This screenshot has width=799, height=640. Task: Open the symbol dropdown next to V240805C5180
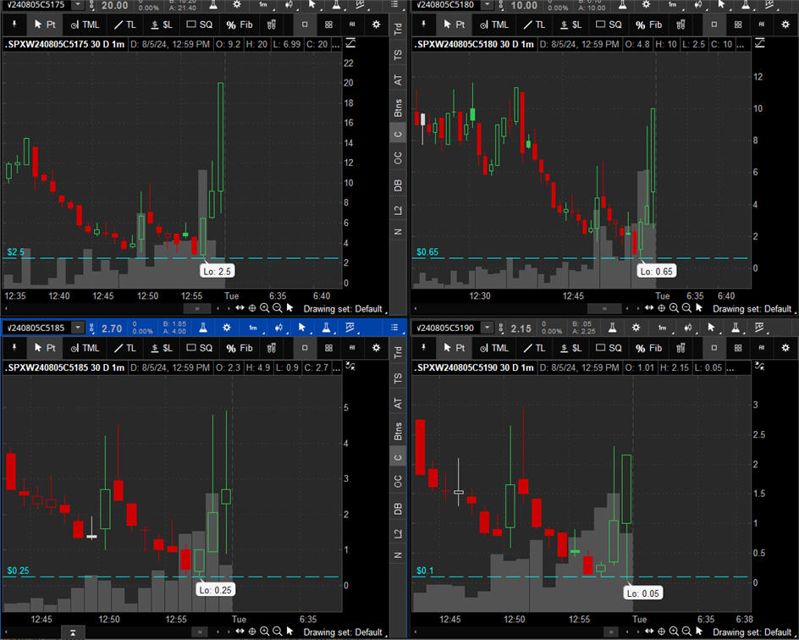[x=488, y=5]
